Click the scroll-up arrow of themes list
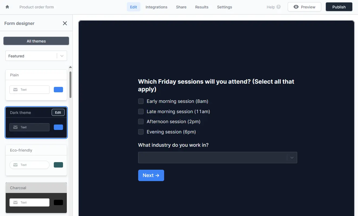Image resolution: width=358 pixels, height=216 pixels. [x=71, y=67]
